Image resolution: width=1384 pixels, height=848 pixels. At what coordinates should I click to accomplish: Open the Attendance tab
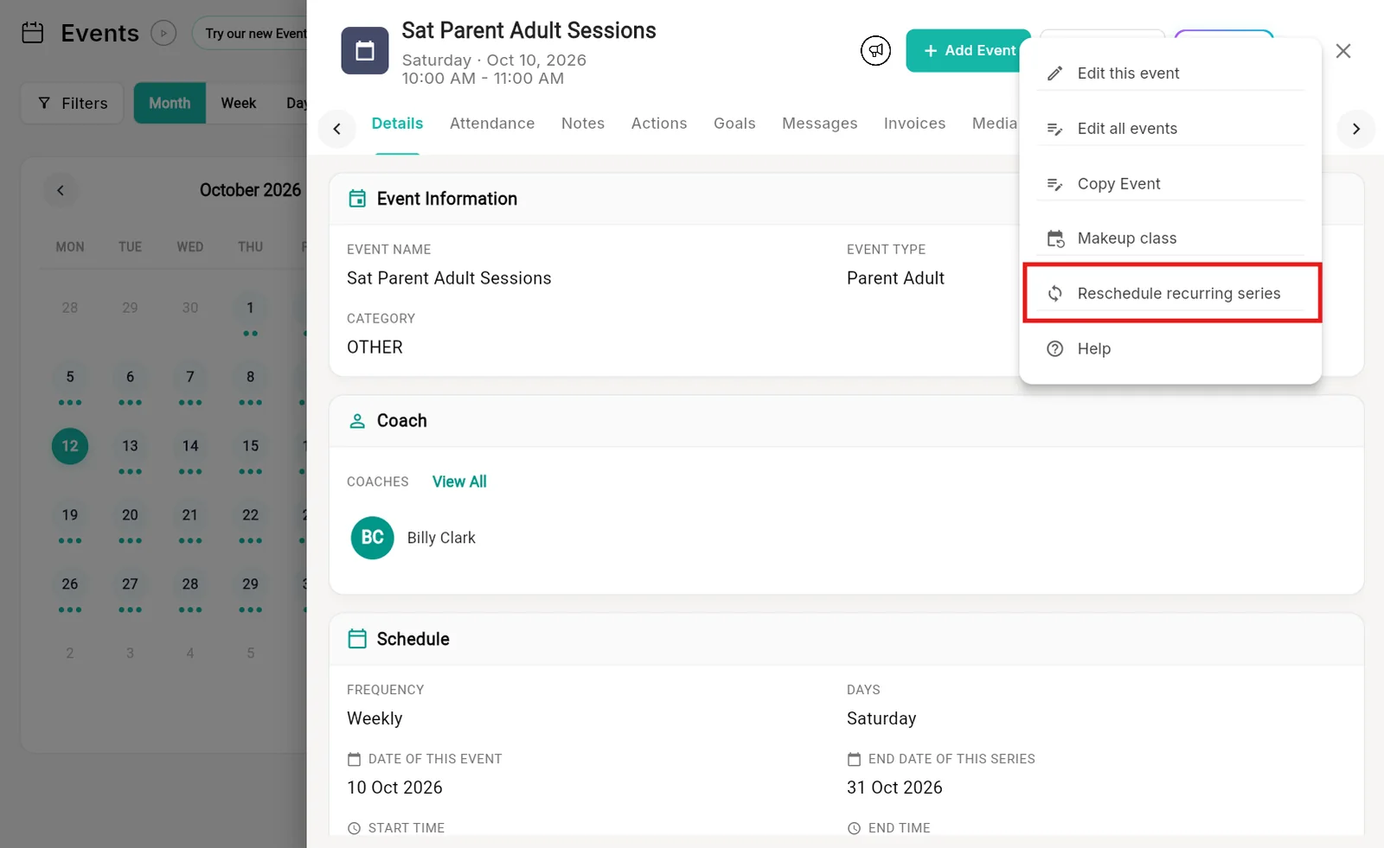pyautogui.click(x=492, y=124)
